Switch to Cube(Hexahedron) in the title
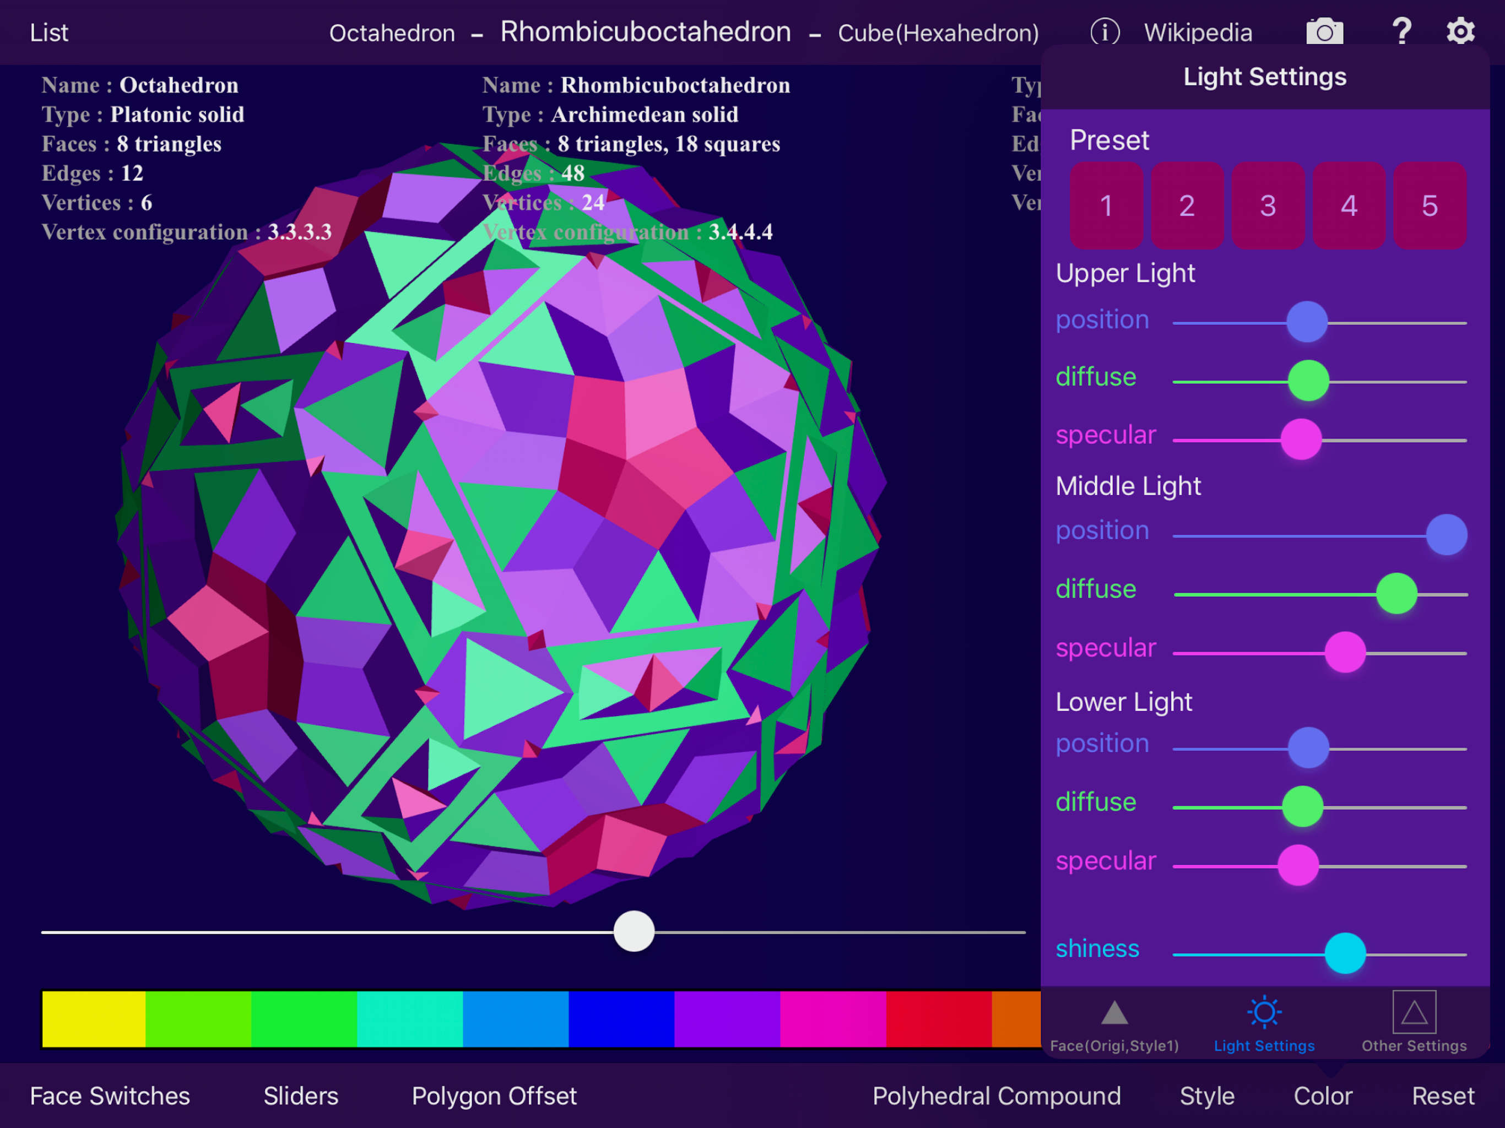This screenshot has height=1128, width=1505. point(938,32)
